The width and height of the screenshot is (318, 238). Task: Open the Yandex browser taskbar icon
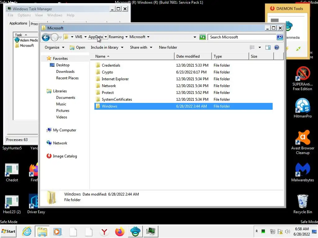pos(104,231)
